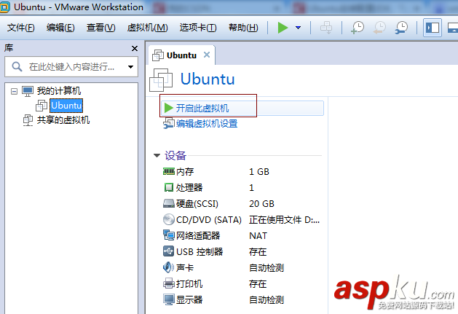This screenshot has height=314, width=458.
Task: Collapse the 我的计算机 tree node
Action: click(14, 91)
